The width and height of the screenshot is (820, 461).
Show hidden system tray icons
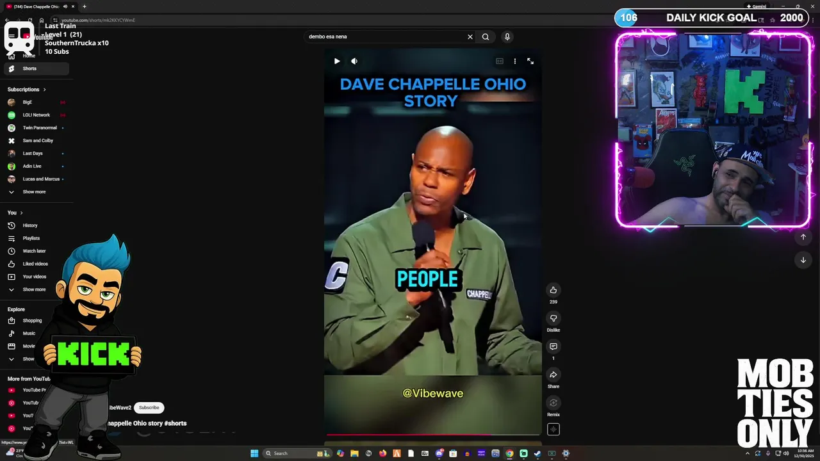[748, 453]
